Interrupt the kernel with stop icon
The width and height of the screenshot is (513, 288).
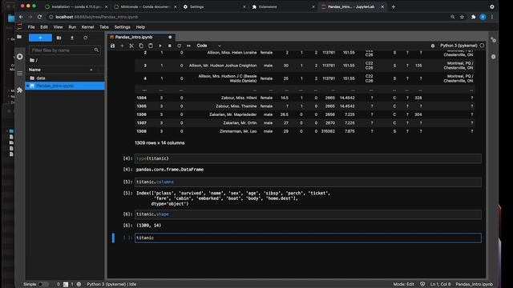[x=169, y=46]
